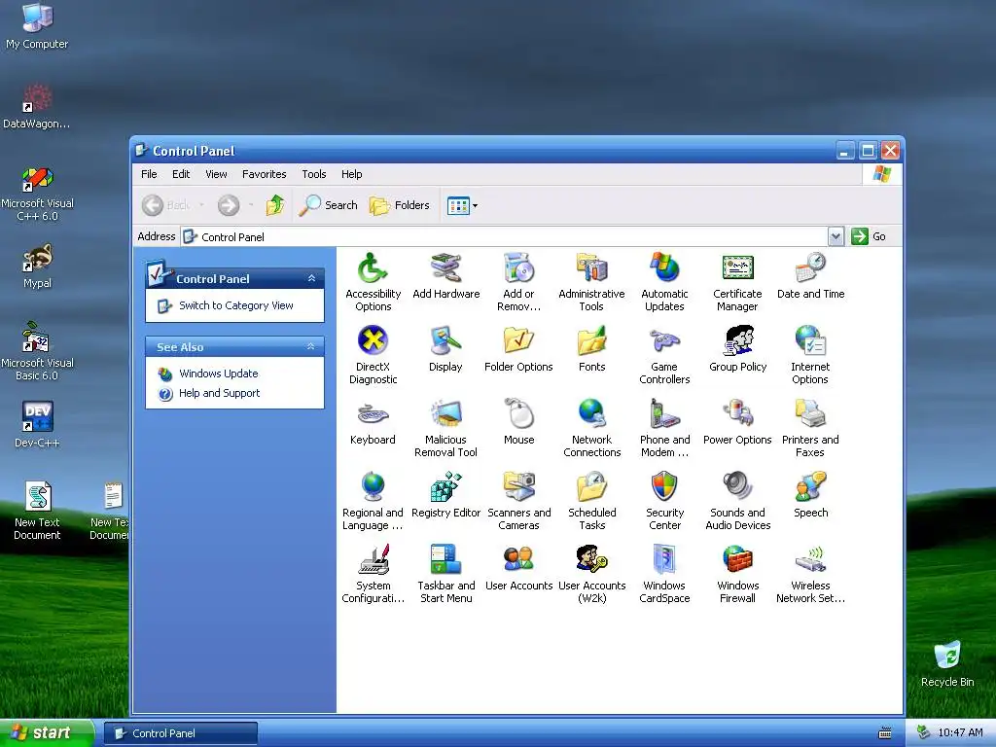Screen dimensions: 996x747
Task: Open Game Controllers settings
Action: click(664, 355)
